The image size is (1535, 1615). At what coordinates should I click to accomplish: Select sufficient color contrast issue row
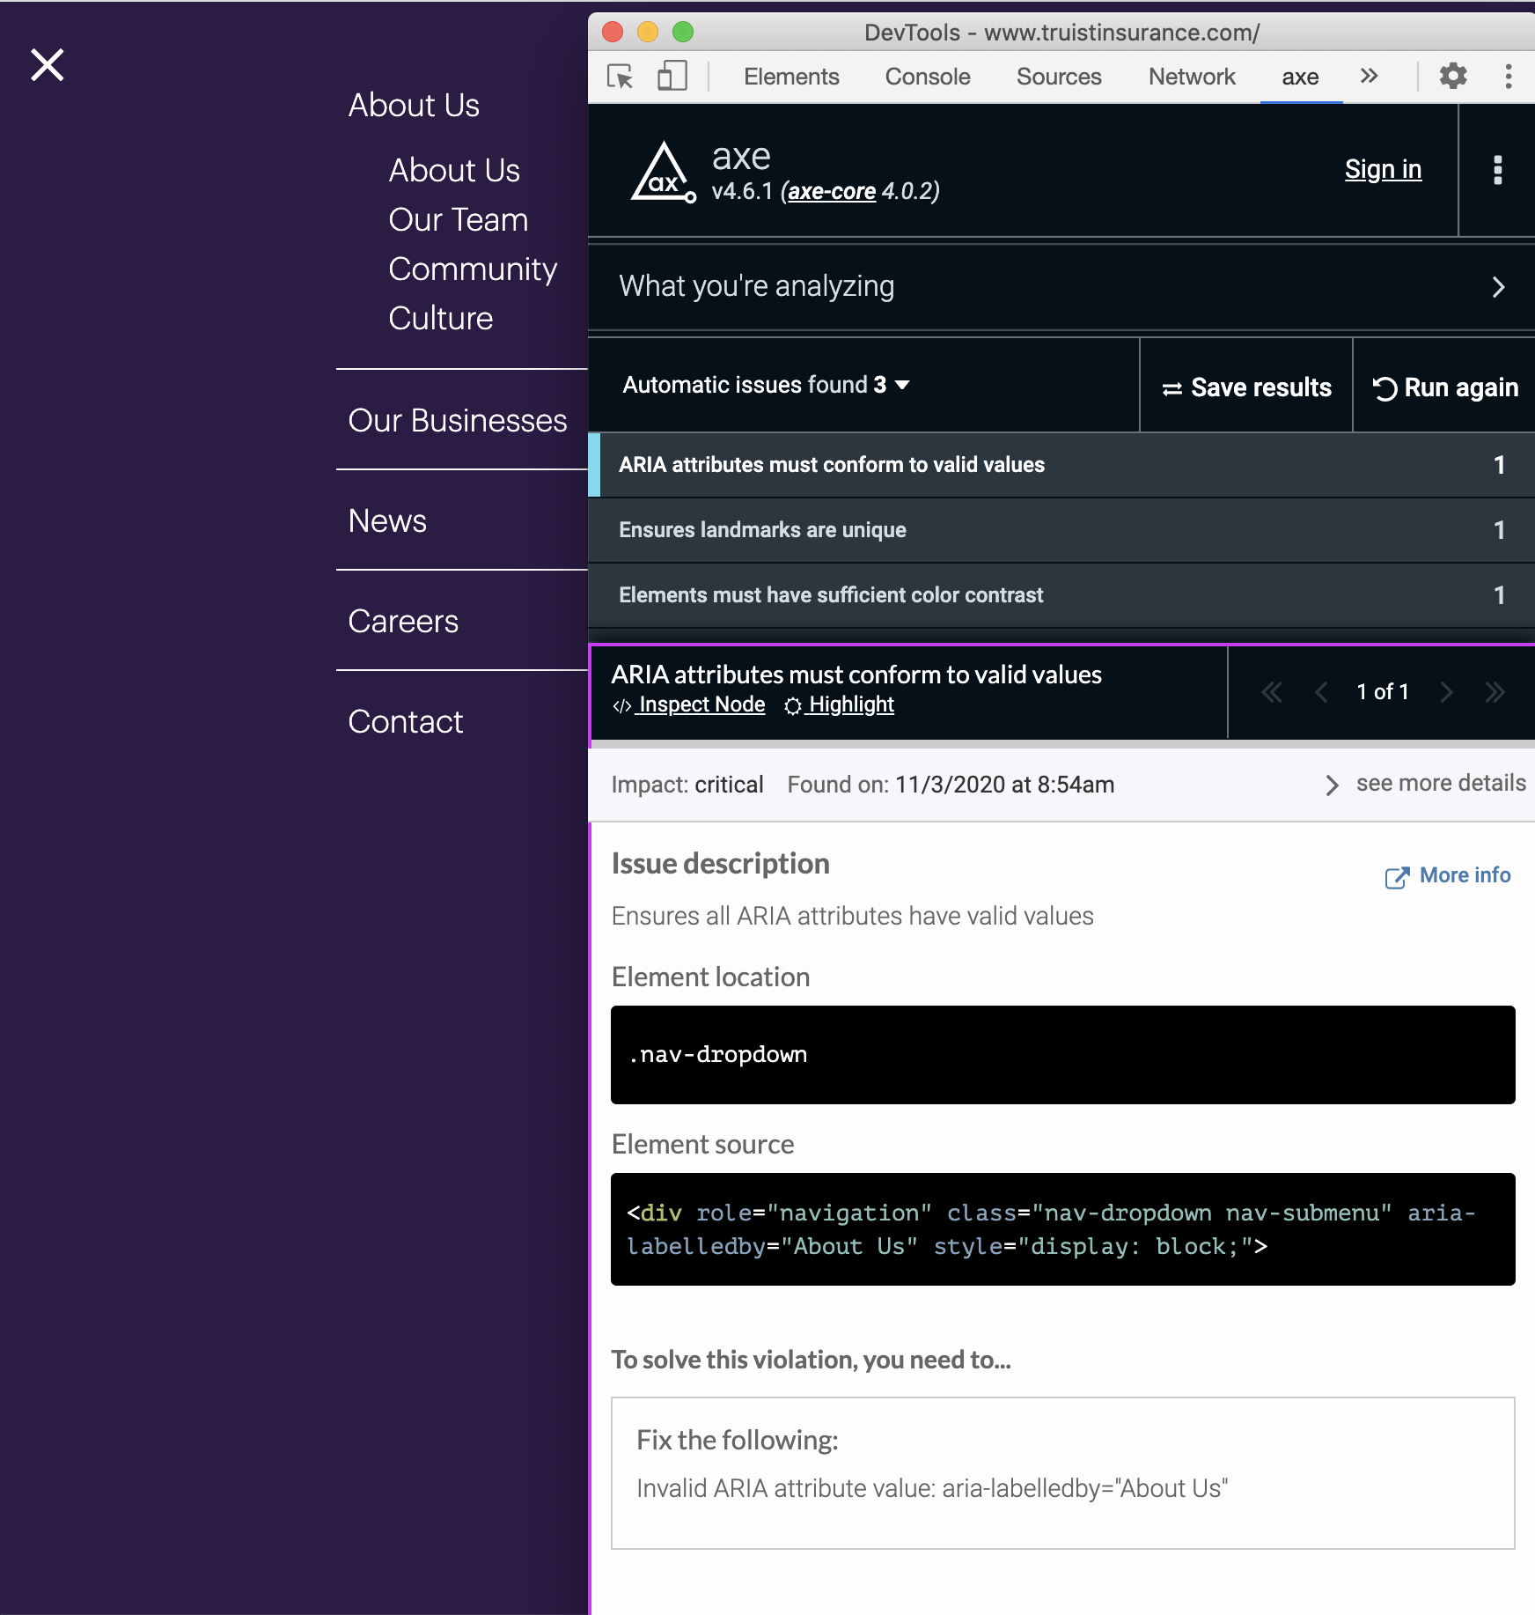coord(1061,595)
